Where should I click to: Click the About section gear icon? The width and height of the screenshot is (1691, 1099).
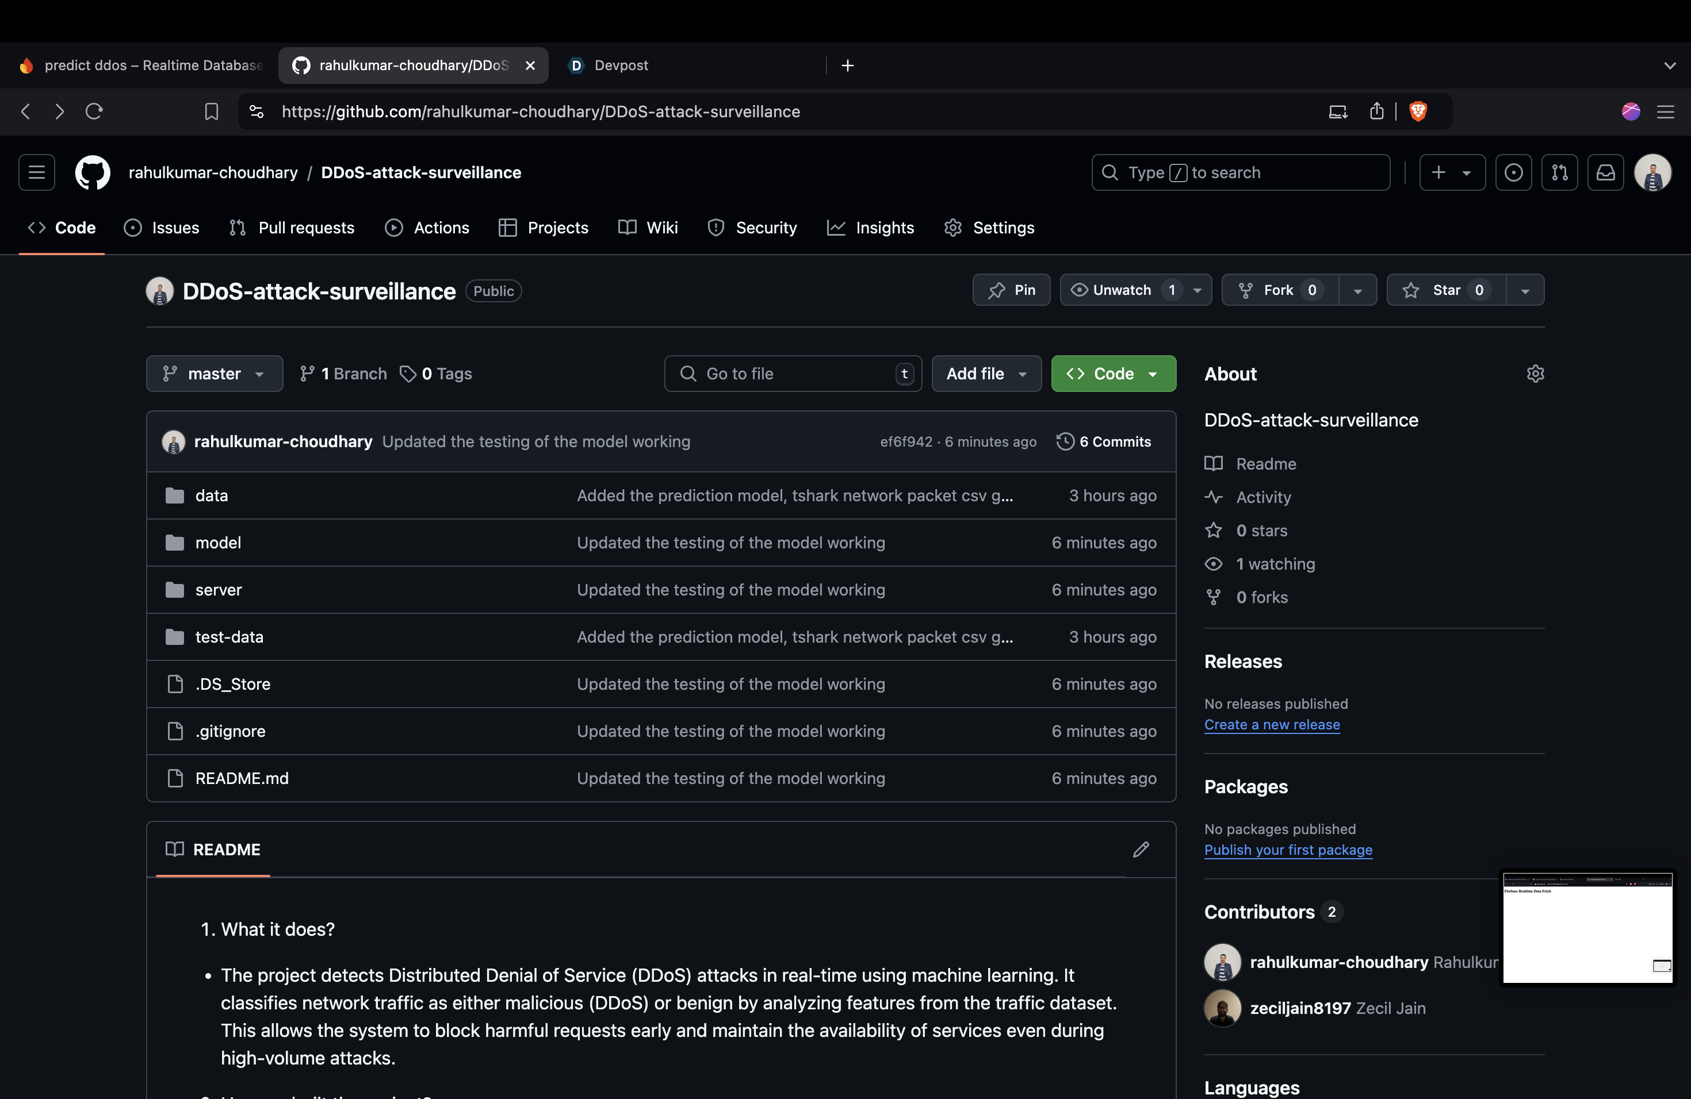pos(1535,374)
